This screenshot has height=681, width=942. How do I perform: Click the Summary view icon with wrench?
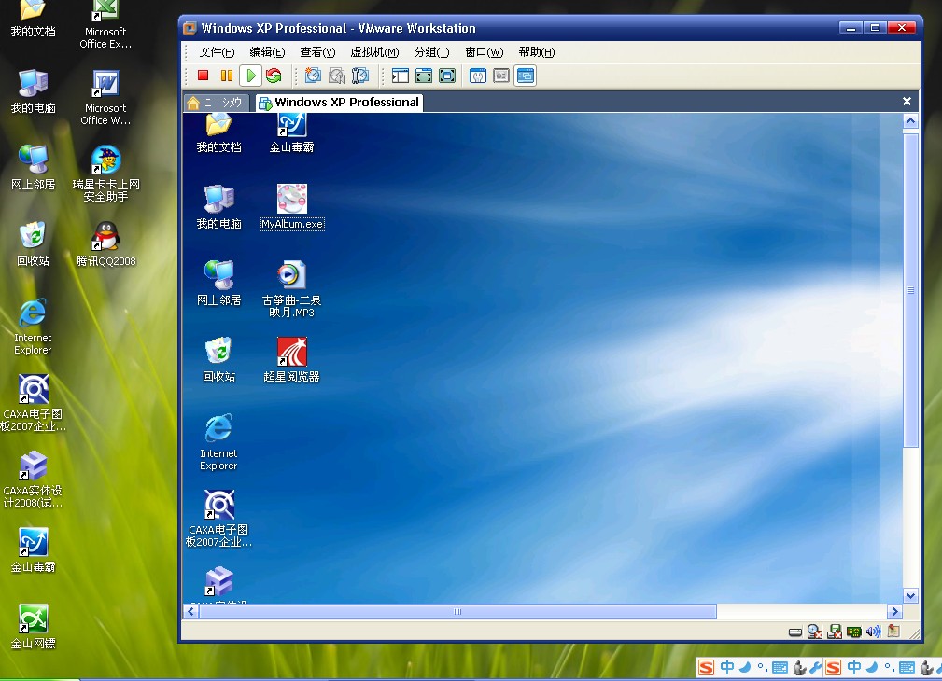(x=478, y=76)
